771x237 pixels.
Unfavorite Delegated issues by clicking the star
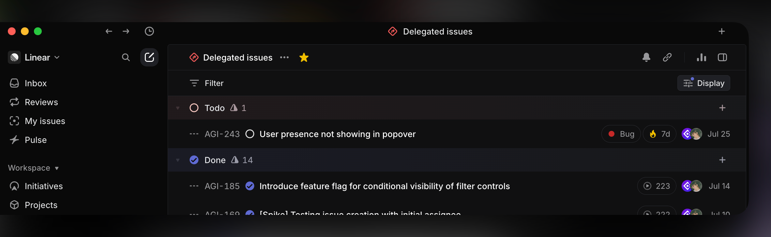pyautogui.click(x=304, y=57)
